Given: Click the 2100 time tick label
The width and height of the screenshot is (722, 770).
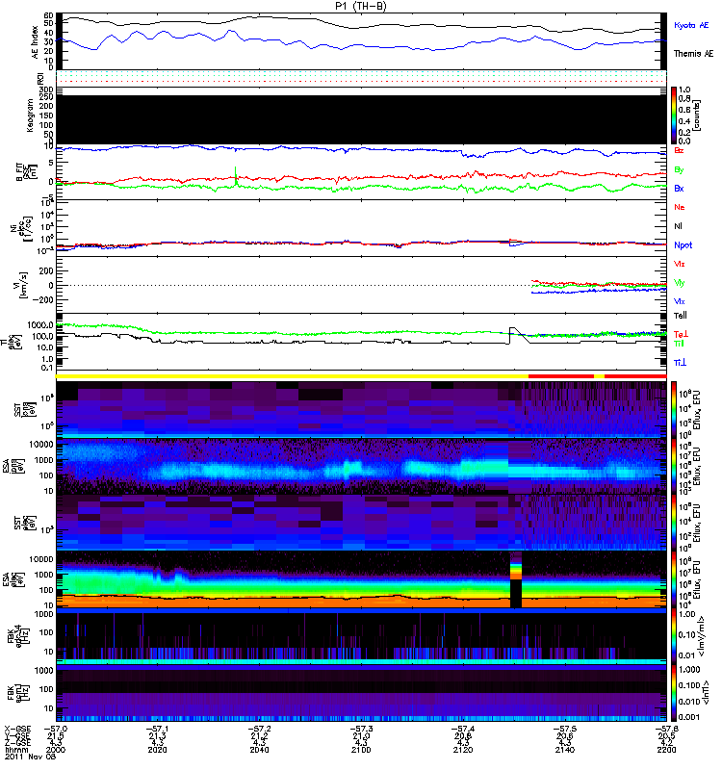Looking at the screenshot, I should click(361, 750).
